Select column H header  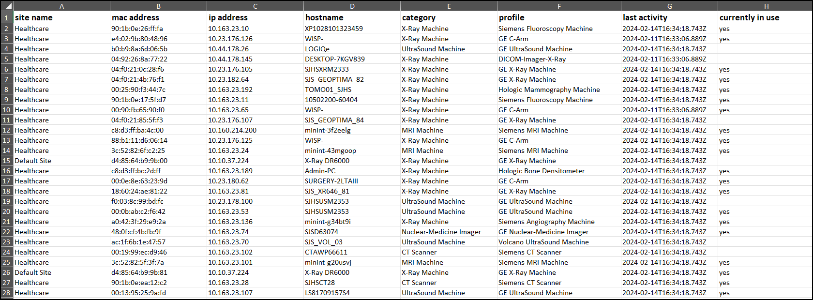click(x=767, y=6)
